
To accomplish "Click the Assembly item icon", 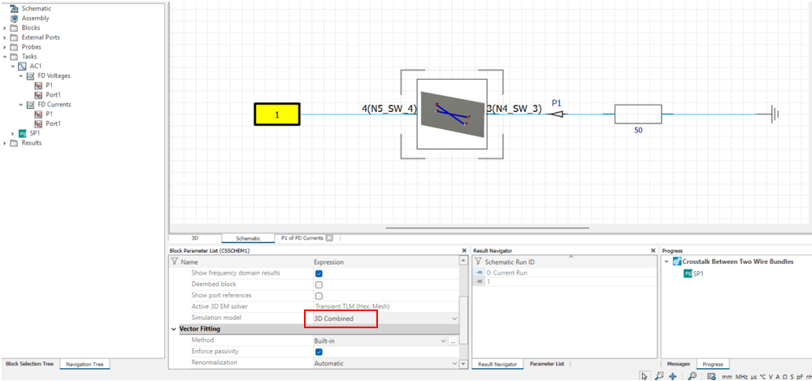I will coord(14,18).
